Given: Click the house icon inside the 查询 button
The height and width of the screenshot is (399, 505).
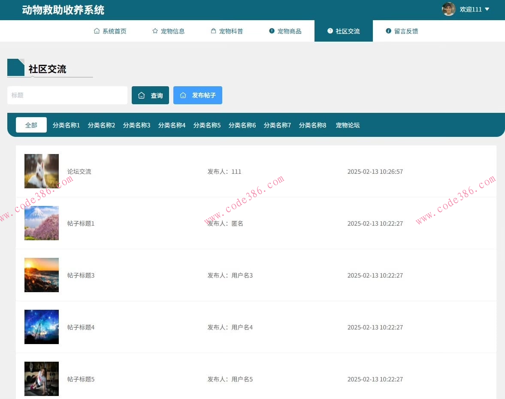Looking at the screenshot, I should tap(142, 95).
